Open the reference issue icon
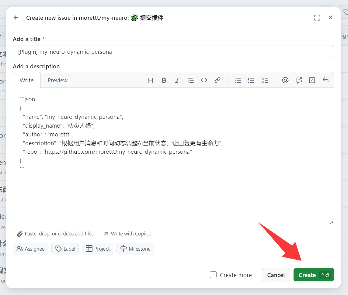 (299, 80)
